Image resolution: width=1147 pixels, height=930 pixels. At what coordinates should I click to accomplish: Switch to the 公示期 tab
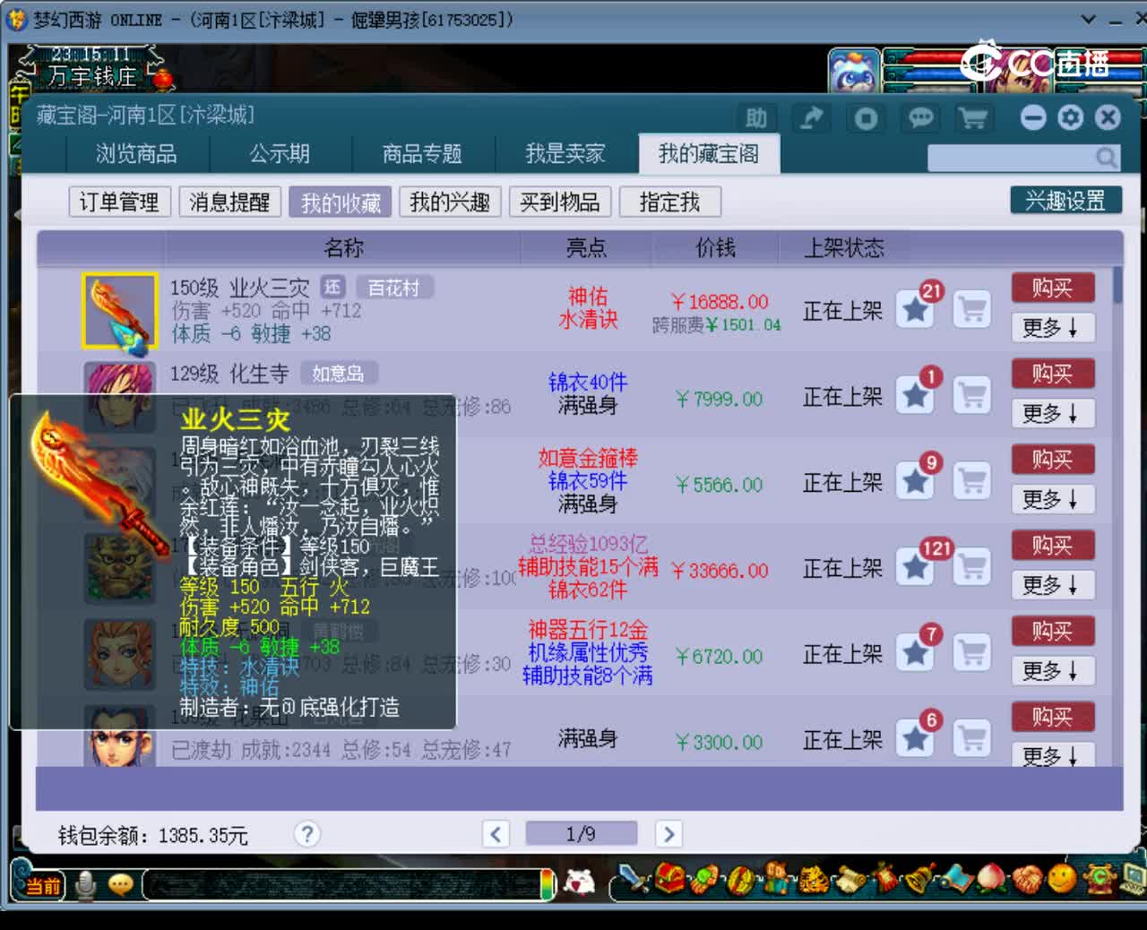click(x=280, y=154)
